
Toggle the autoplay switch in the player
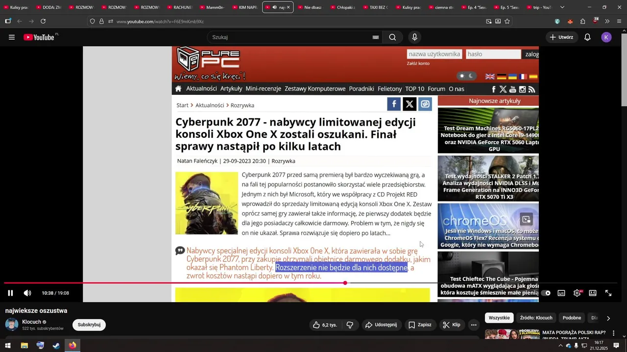[546, 293]
